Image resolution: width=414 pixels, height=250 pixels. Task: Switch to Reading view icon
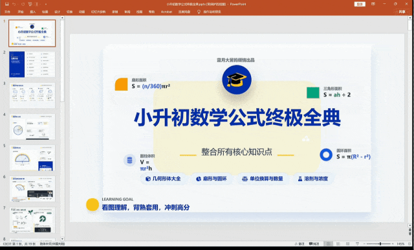pyautogui.click(x=348, y=244)
